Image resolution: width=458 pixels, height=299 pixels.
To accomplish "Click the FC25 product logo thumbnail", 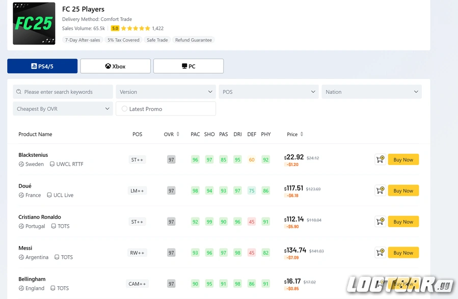I will (x=34, y=23).
